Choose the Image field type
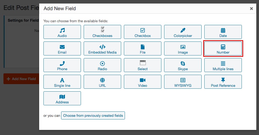Image resolution: width=259 pixels, height=135 pixels. click(183, 48)
